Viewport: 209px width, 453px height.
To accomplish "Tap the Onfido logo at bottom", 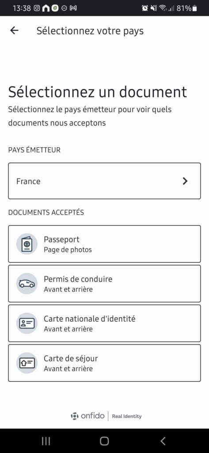I will pyautogui.click(x=87, y=416).
